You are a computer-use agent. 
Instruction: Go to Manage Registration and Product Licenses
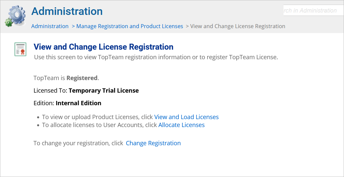tap(130, 26)
